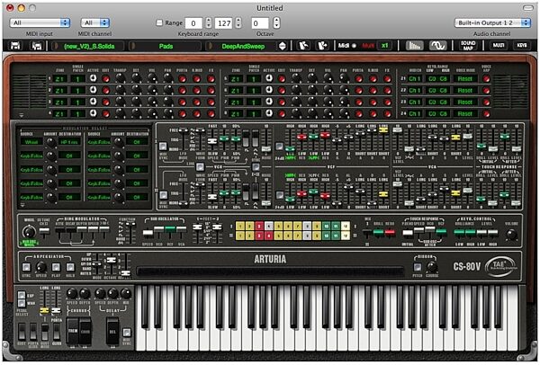540x365 pixels.
Task: Click the waveform view icon
Action: coord(437,46)
